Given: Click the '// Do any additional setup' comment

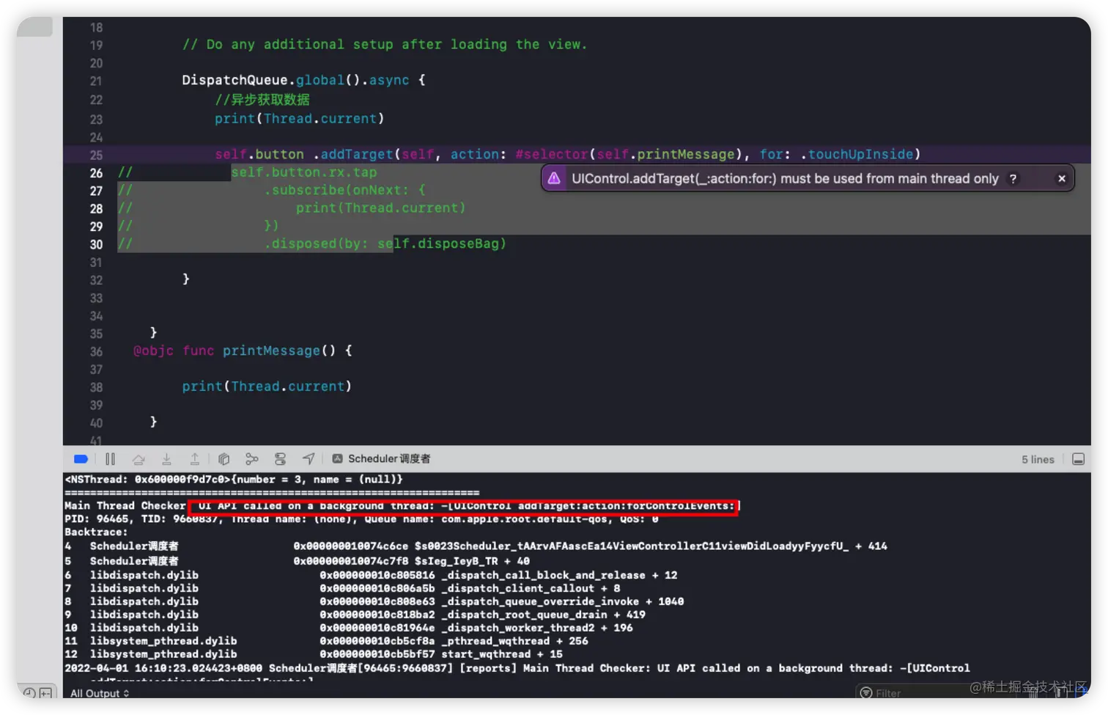Looking at the screenshot, I should [385, 44].
